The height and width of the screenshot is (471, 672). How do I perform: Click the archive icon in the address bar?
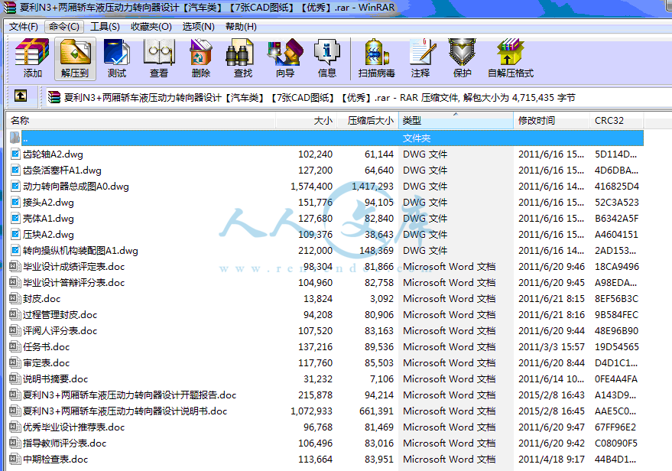tap(54, 97)
